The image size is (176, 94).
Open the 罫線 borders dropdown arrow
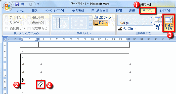tap(107, 23)
